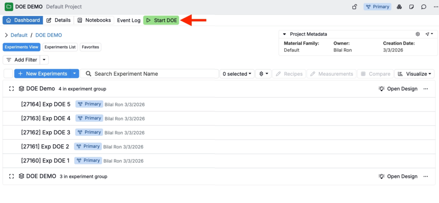Open Add Filter dropdown arrow
Screen dimensions: 439x203
(45, 60)
